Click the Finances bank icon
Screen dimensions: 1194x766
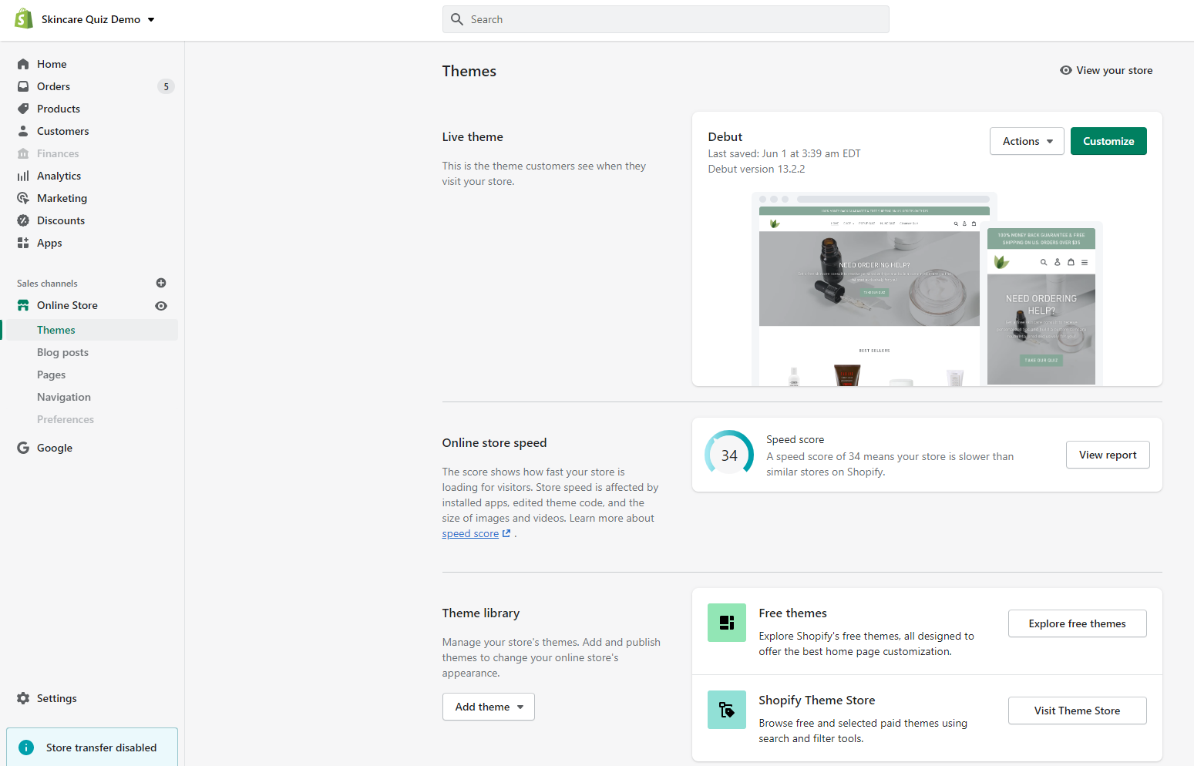[23, 153]
